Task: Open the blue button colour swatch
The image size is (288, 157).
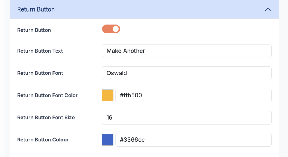Action: coord(108,140)
